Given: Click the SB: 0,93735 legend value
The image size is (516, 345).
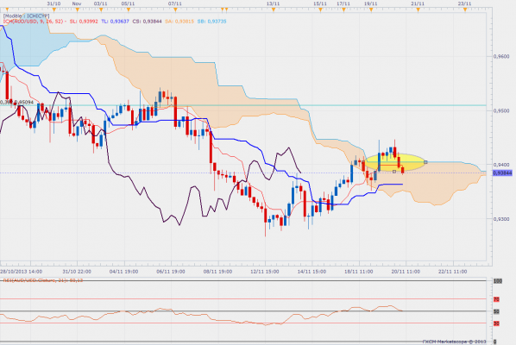Looking at the screenshot, I should 211,22.
